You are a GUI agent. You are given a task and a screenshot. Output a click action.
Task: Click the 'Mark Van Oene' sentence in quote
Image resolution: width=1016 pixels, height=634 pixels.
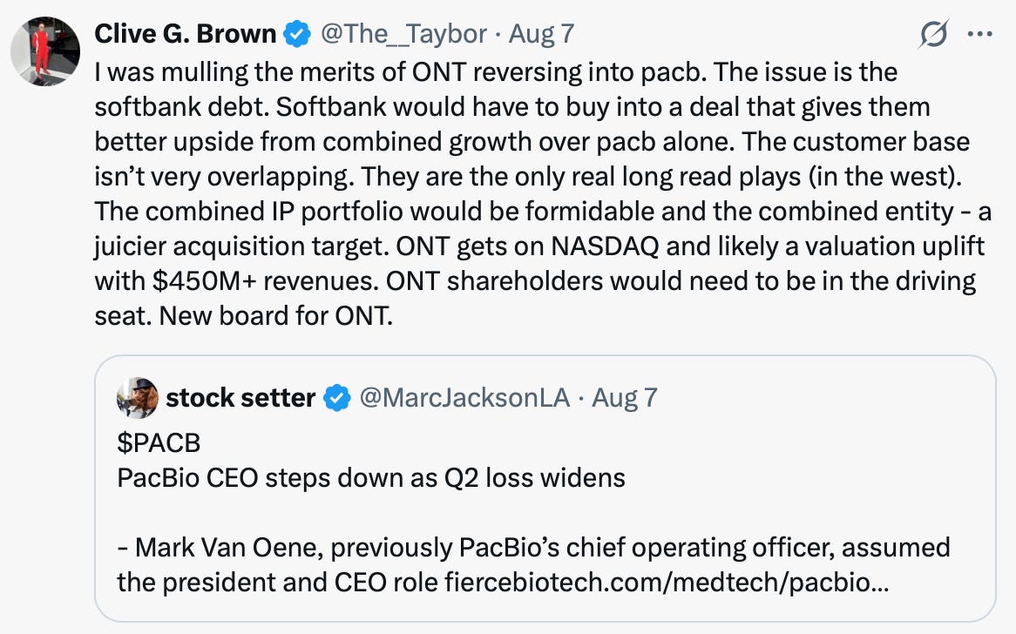(533, 564)
